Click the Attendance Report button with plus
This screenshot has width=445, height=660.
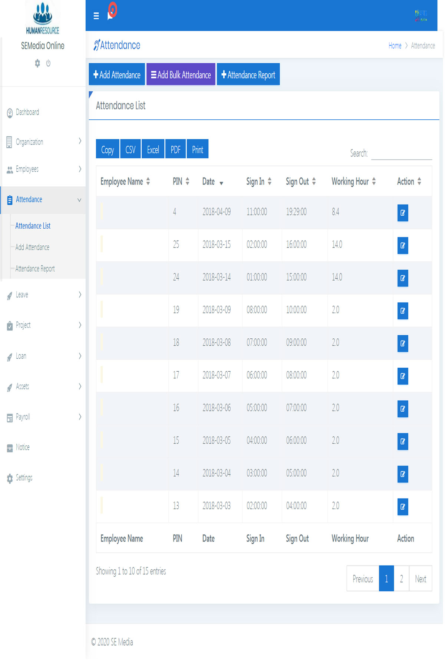click(248, 74)
